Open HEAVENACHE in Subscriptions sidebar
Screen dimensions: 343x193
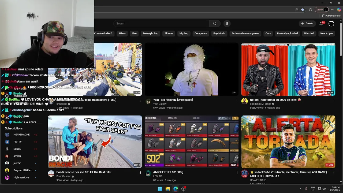(21, 135)
